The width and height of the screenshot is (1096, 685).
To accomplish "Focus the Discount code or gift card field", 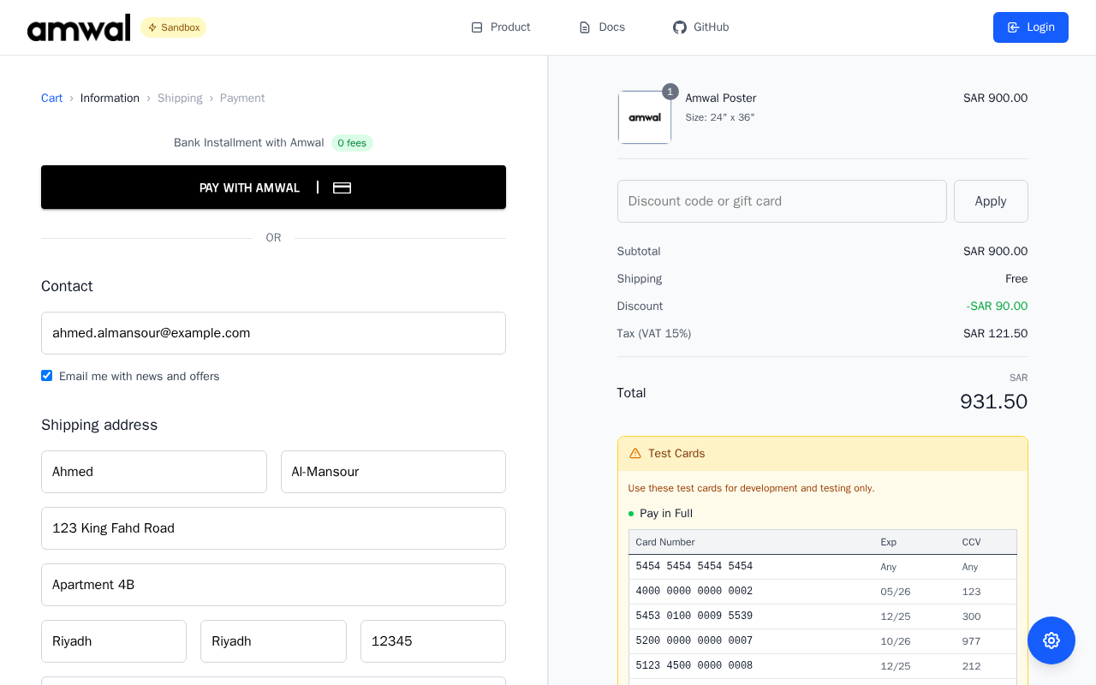I will (x=782, y=201).
